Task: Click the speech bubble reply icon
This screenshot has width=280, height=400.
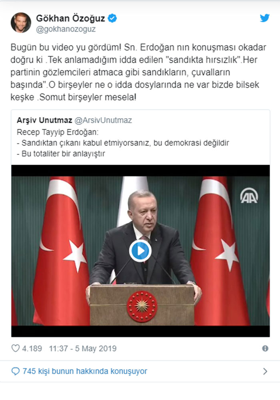Action: [x=16, y=371]
